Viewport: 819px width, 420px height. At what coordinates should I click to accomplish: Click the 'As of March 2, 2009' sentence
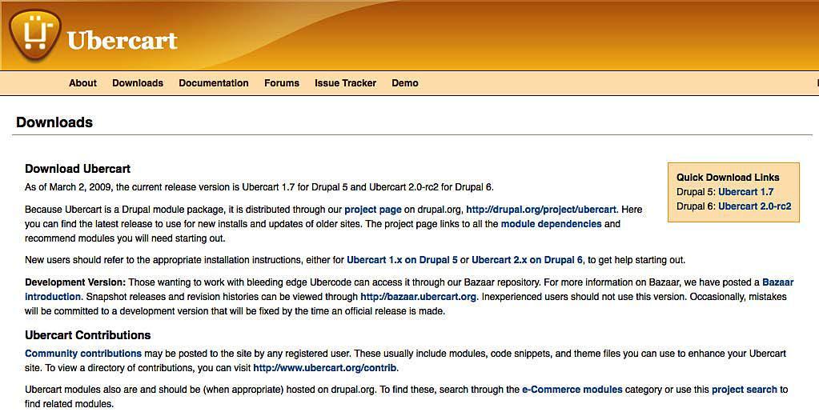click(259, 187)
